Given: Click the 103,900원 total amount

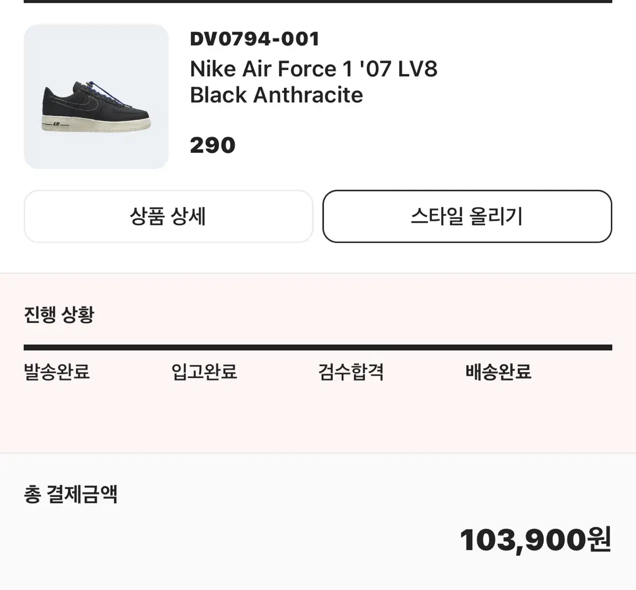Looking at the screenshot, I should [536, 540].
